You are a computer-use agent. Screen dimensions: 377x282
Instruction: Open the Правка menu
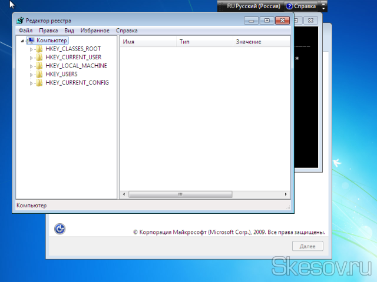(x=48, y=31)
